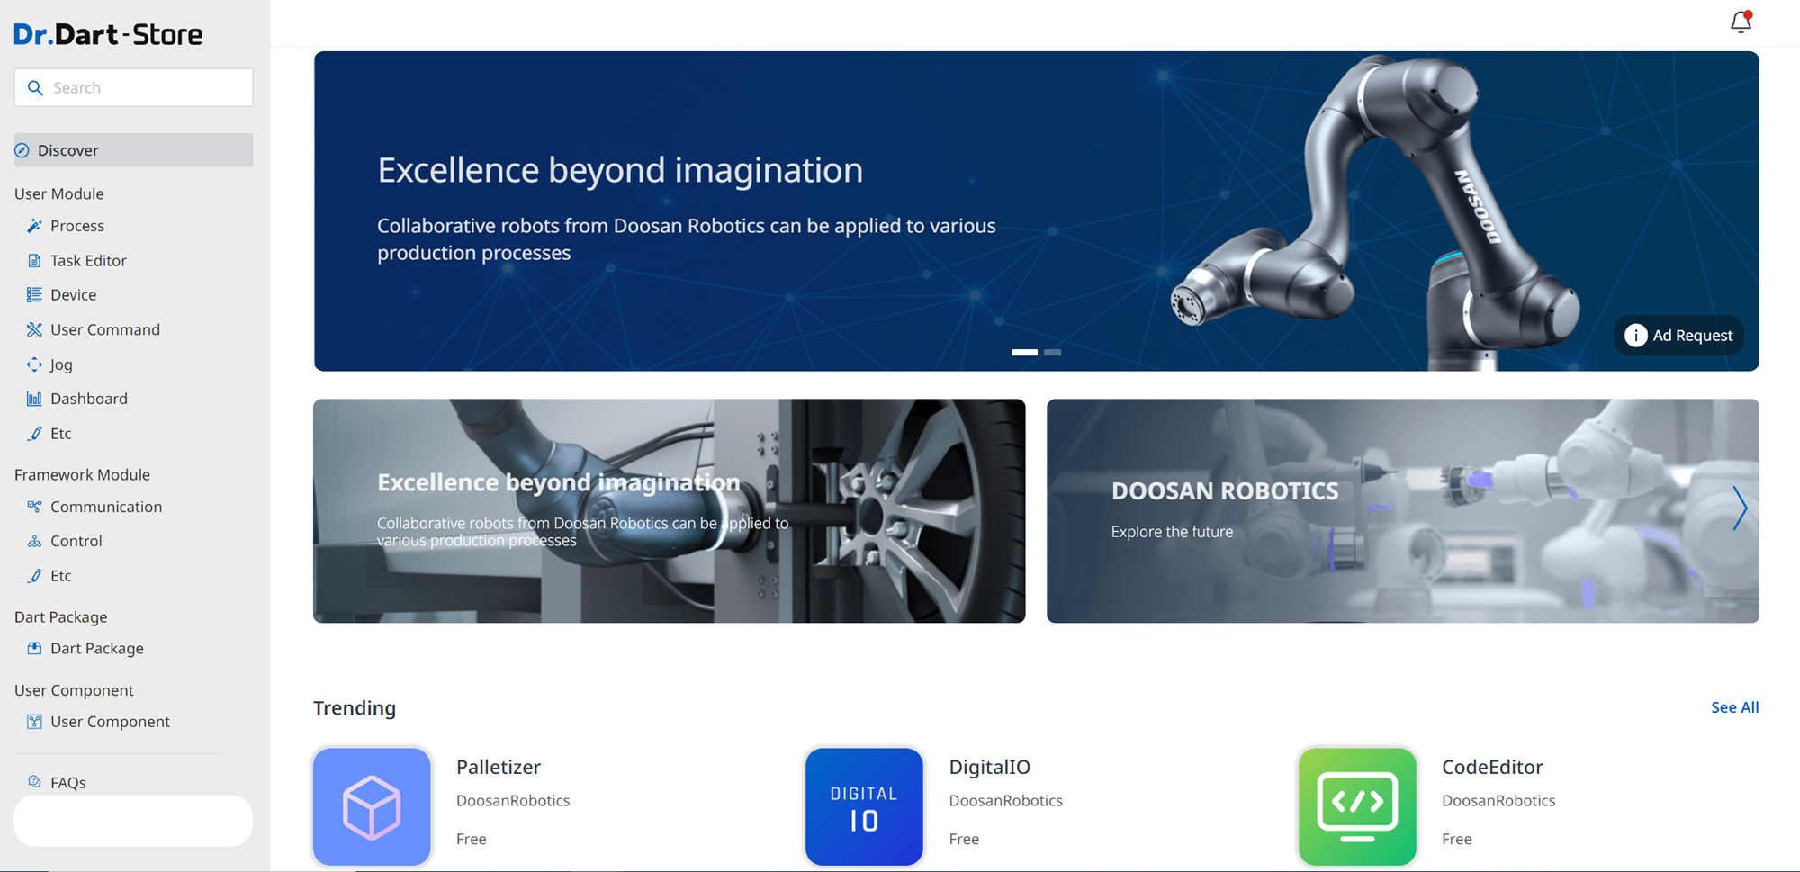Go to the Process category
The width and height of the screenshot is (1800, 872).
pyautogui.click(x=77, y=226)
